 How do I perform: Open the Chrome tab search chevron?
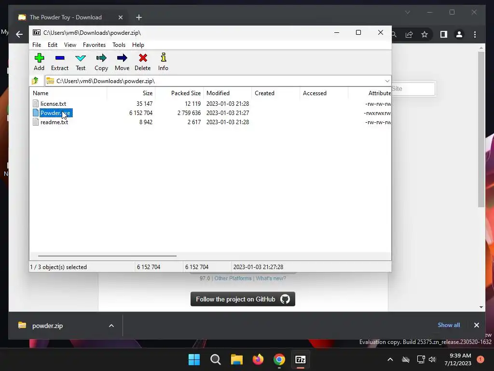[x=407, y=12]
